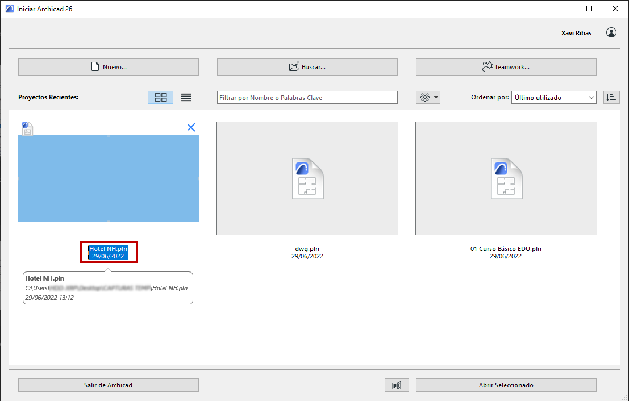
Task: Toggle the sort order icon
Action: click(611, 98)
